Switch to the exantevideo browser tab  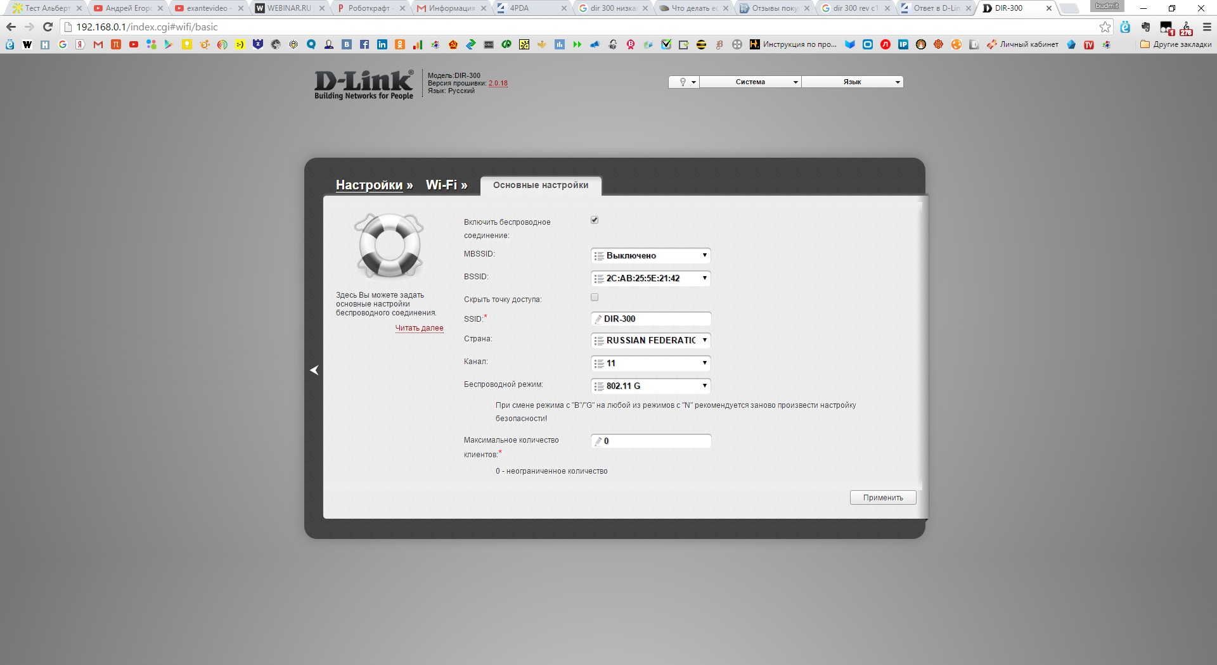click(209, 8)
